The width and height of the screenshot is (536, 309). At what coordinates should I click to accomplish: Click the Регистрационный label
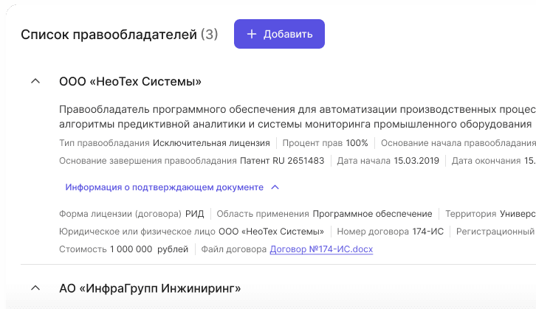click(x=495, y=232)
